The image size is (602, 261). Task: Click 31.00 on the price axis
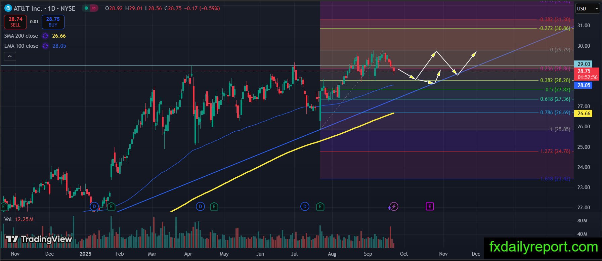[584, 26]
